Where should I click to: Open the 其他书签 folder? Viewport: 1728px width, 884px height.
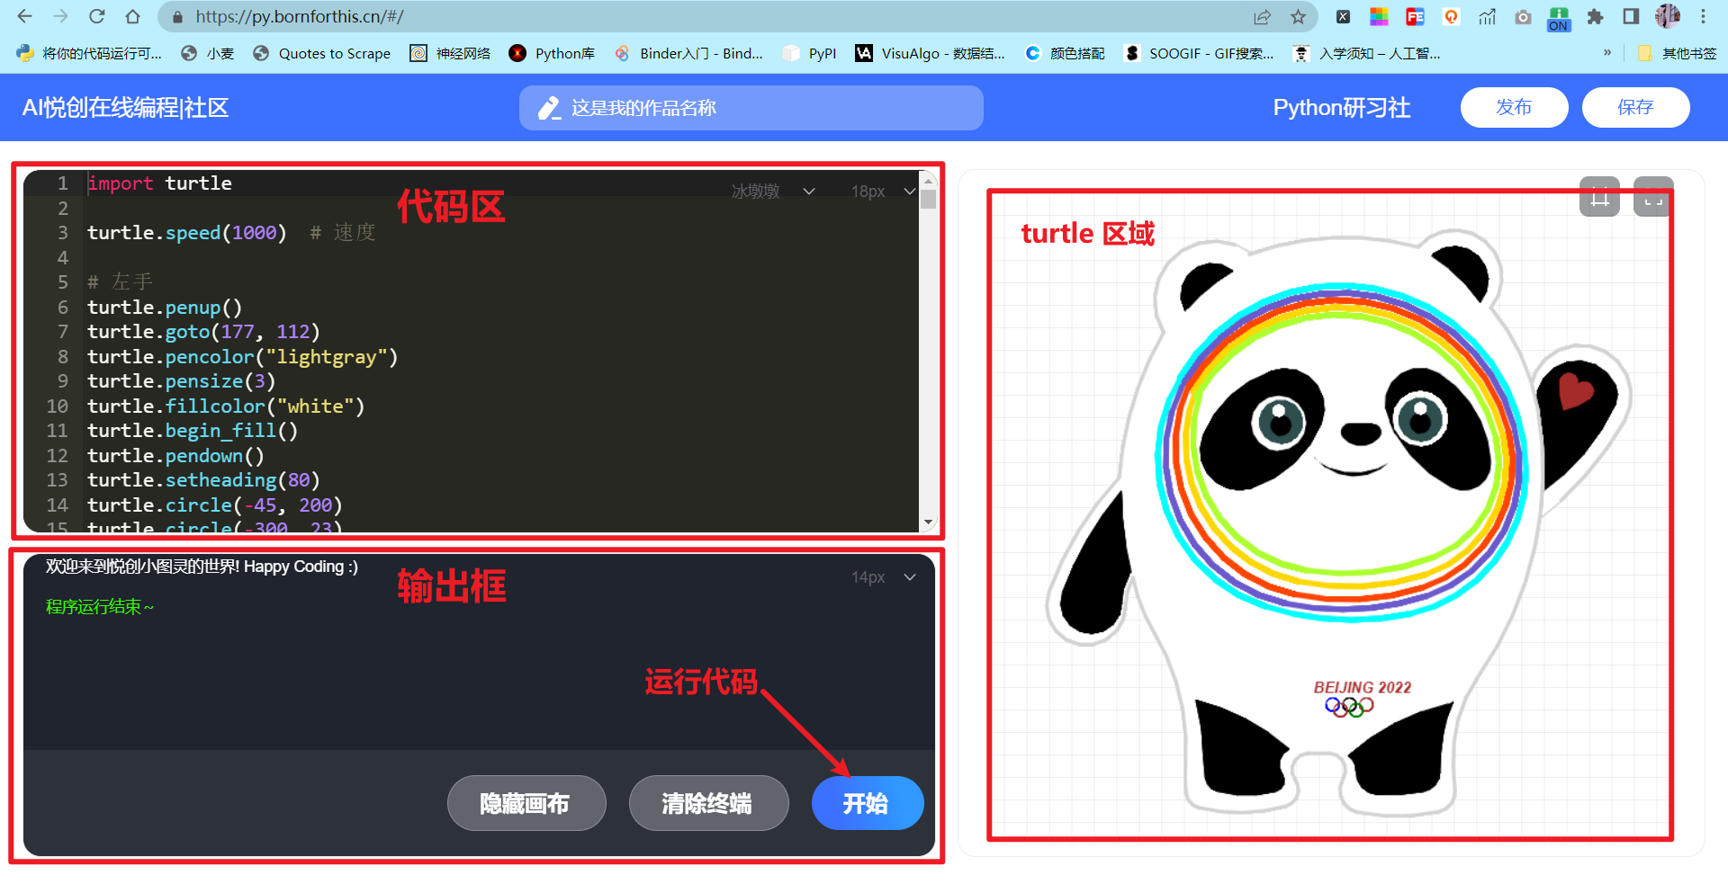(1677, 53)
